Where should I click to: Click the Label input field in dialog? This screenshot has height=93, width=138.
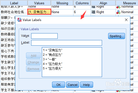click(x=67, y=43)
